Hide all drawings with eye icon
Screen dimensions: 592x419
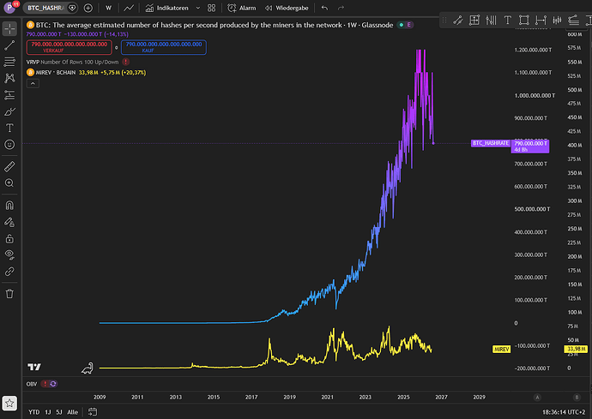click(9, 255)
